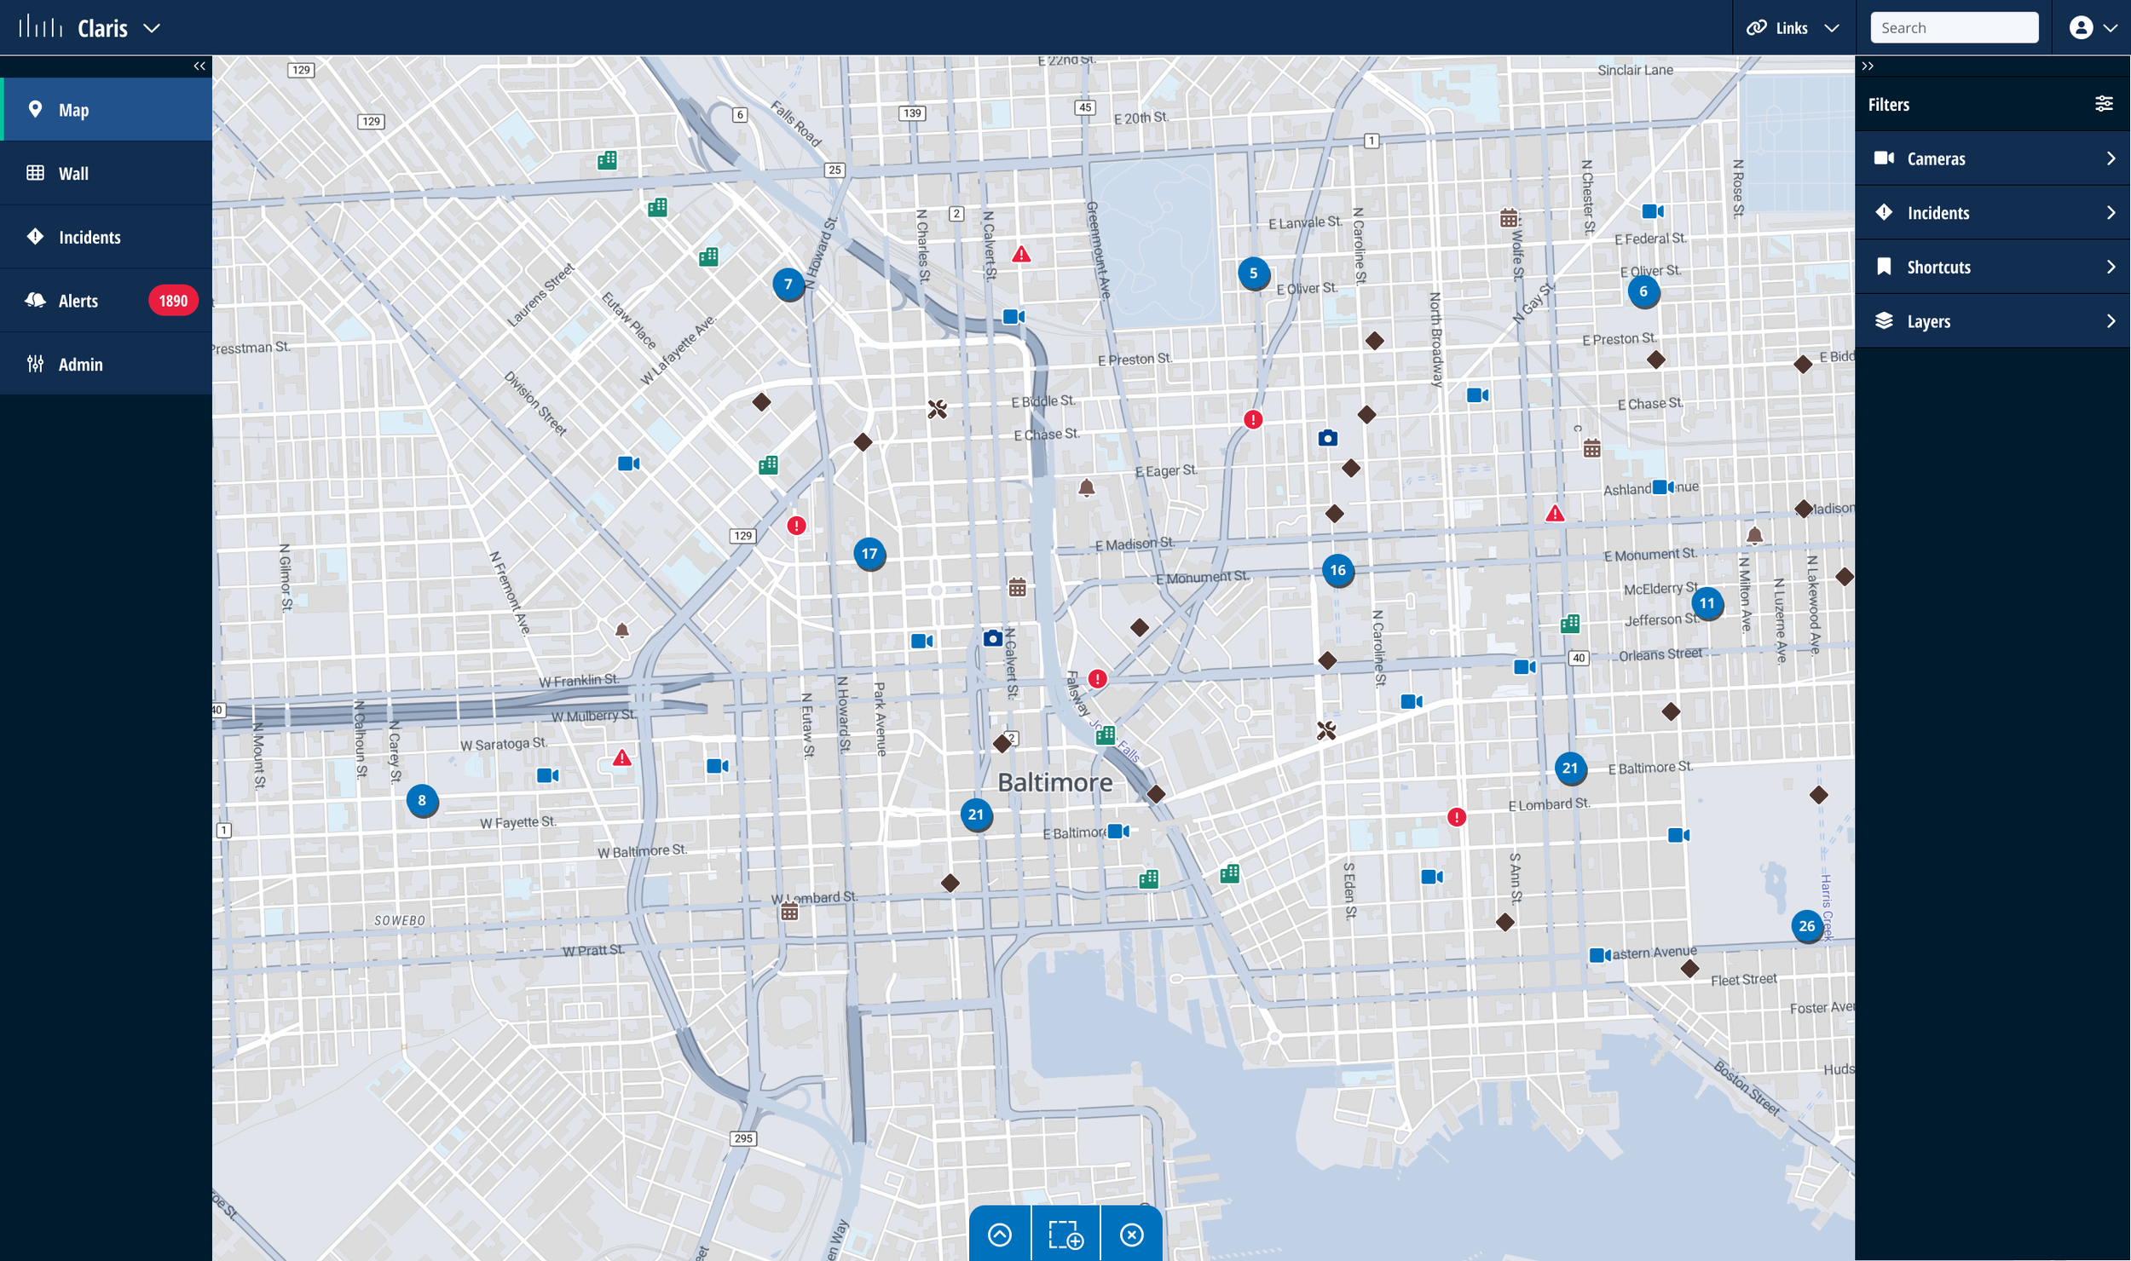Expand the Incidents filter section

click(x=1992, y=213)
